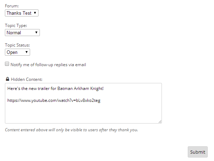Image resolution: width=214 pixels, height=161 pixels.
Task: Expand the Topic Type dropdown set to Normal
Action: (x=22, y=33)
